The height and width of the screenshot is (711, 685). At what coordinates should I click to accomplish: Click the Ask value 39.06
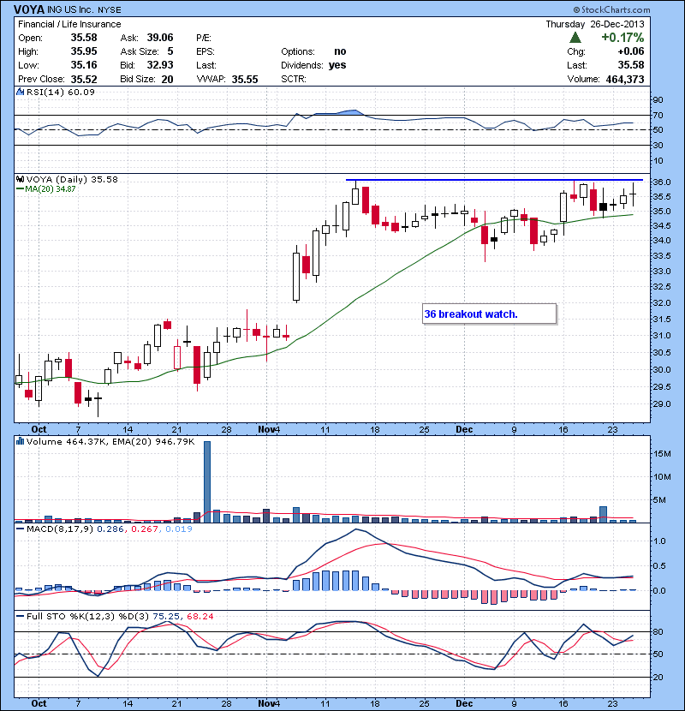(160, 37)
